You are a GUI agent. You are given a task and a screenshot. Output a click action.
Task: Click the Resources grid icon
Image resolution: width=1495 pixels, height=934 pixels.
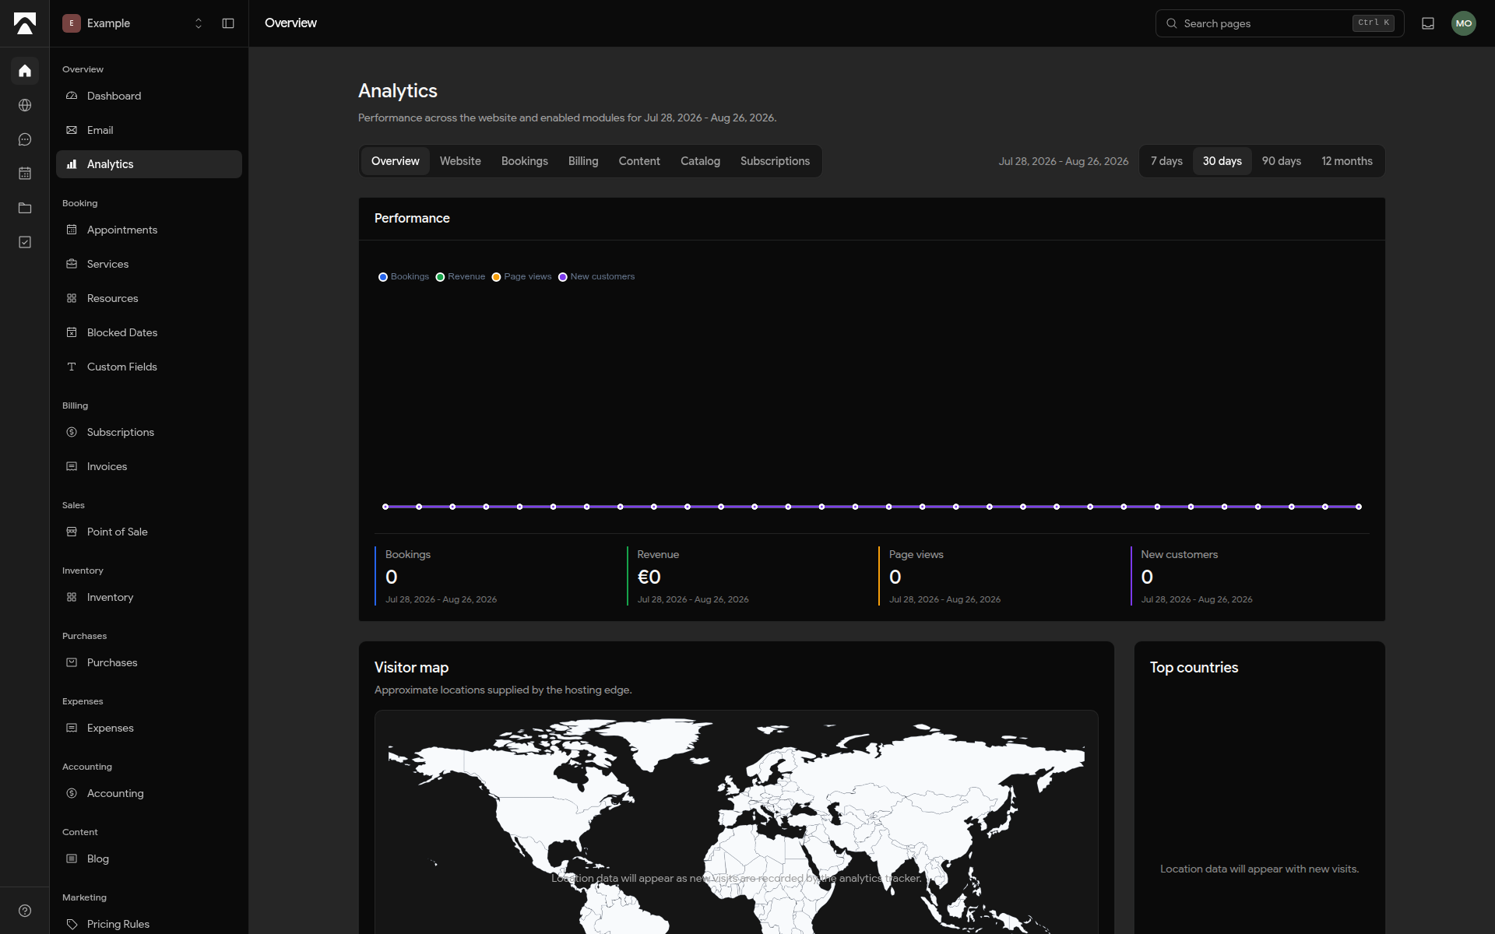click(72, 298)
